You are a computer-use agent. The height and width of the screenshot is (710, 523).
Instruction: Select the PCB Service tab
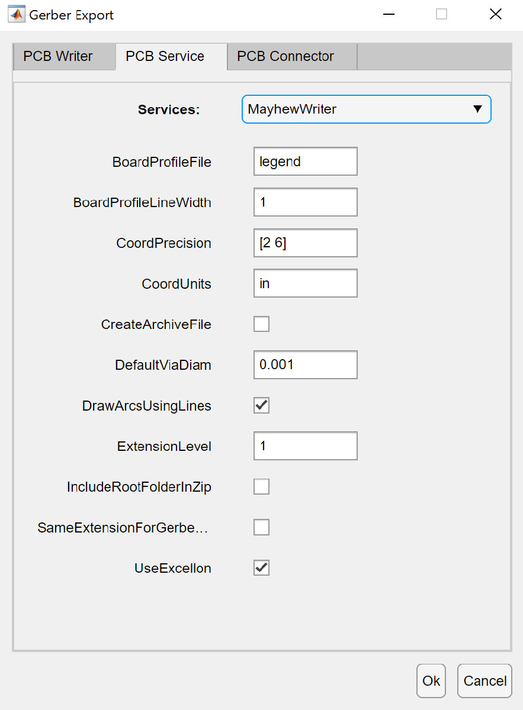point(165,57)
